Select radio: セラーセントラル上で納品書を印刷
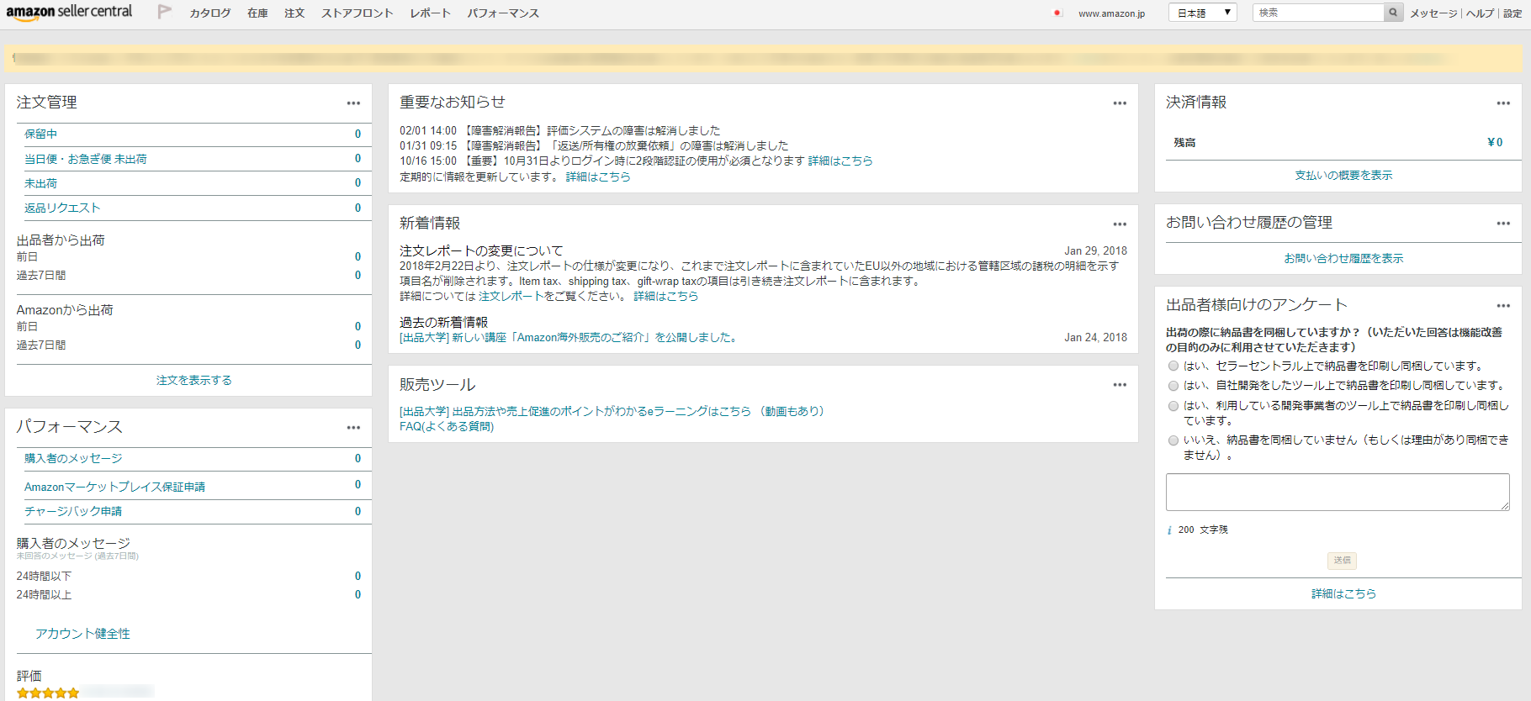This screenshot has height=701, width=1531. [1173, 366]
